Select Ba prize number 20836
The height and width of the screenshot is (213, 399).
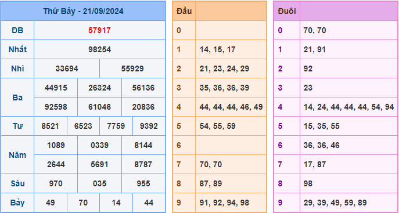pyautogui.click(x=143, y=107)
